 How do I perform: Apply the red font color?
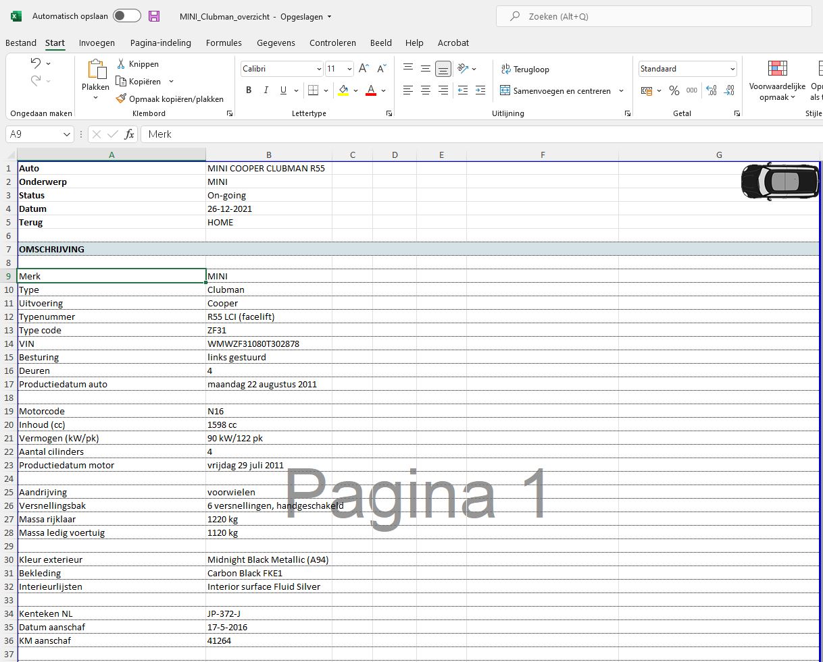point(370,90)
